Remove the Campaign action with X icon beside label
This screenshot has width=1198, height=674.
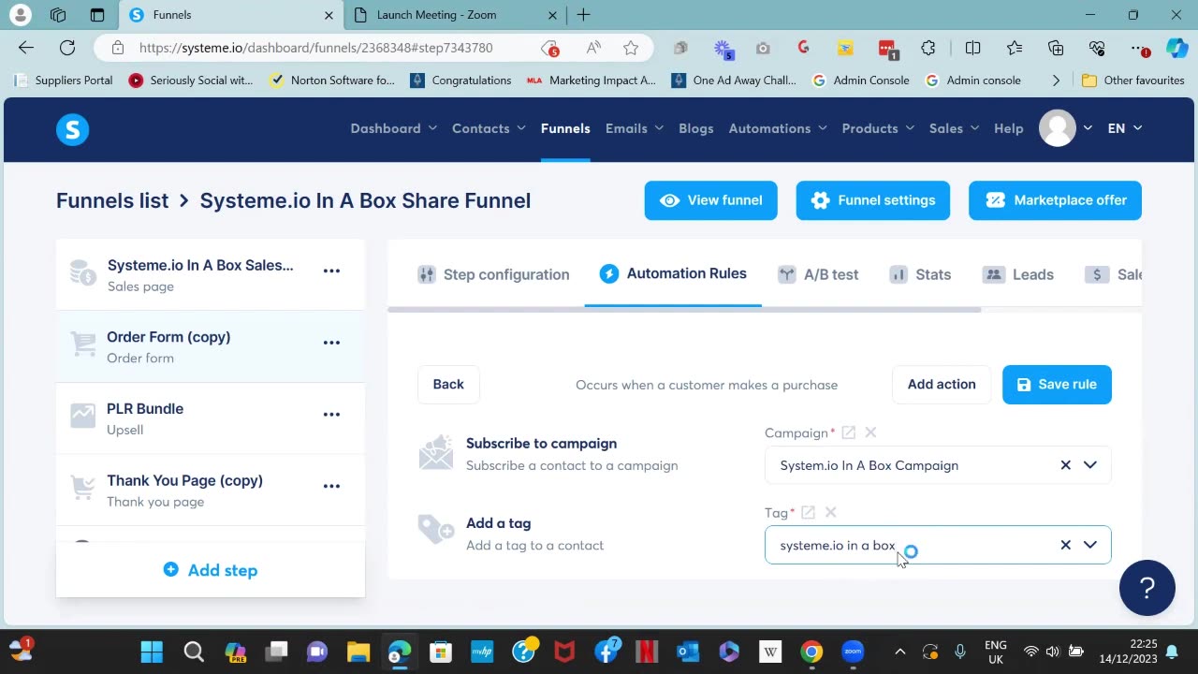[870, 432]
